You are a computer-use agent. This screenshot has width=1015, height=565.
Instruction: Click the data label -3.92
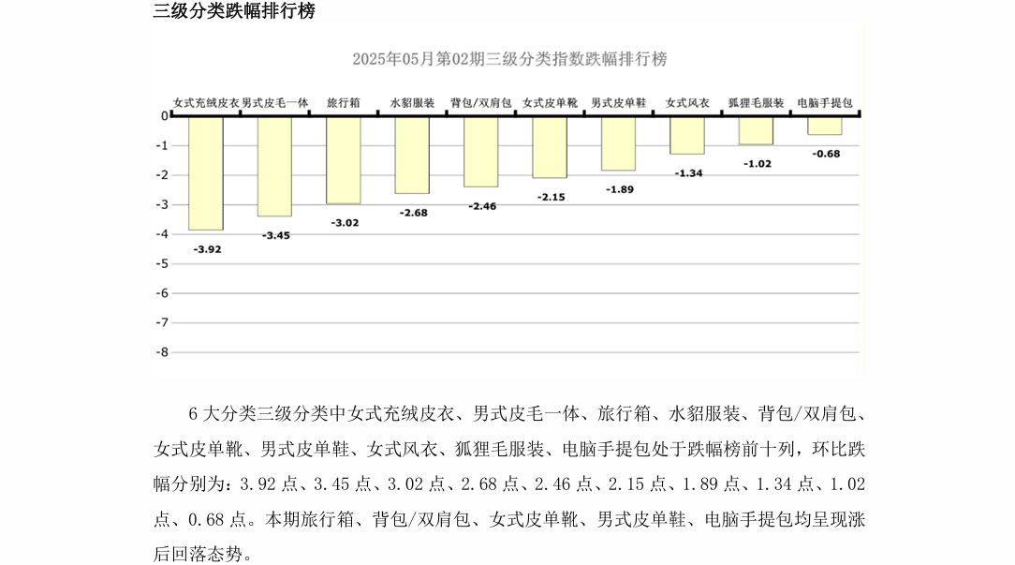[x=207, y=249]
